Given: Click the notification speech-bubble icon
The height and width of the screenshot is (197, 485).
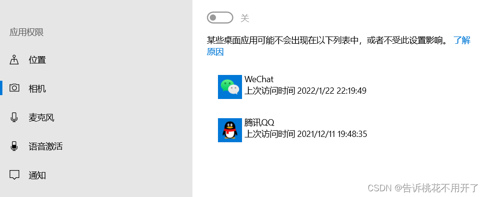Looking at the screenshot, I should point(14,175).
